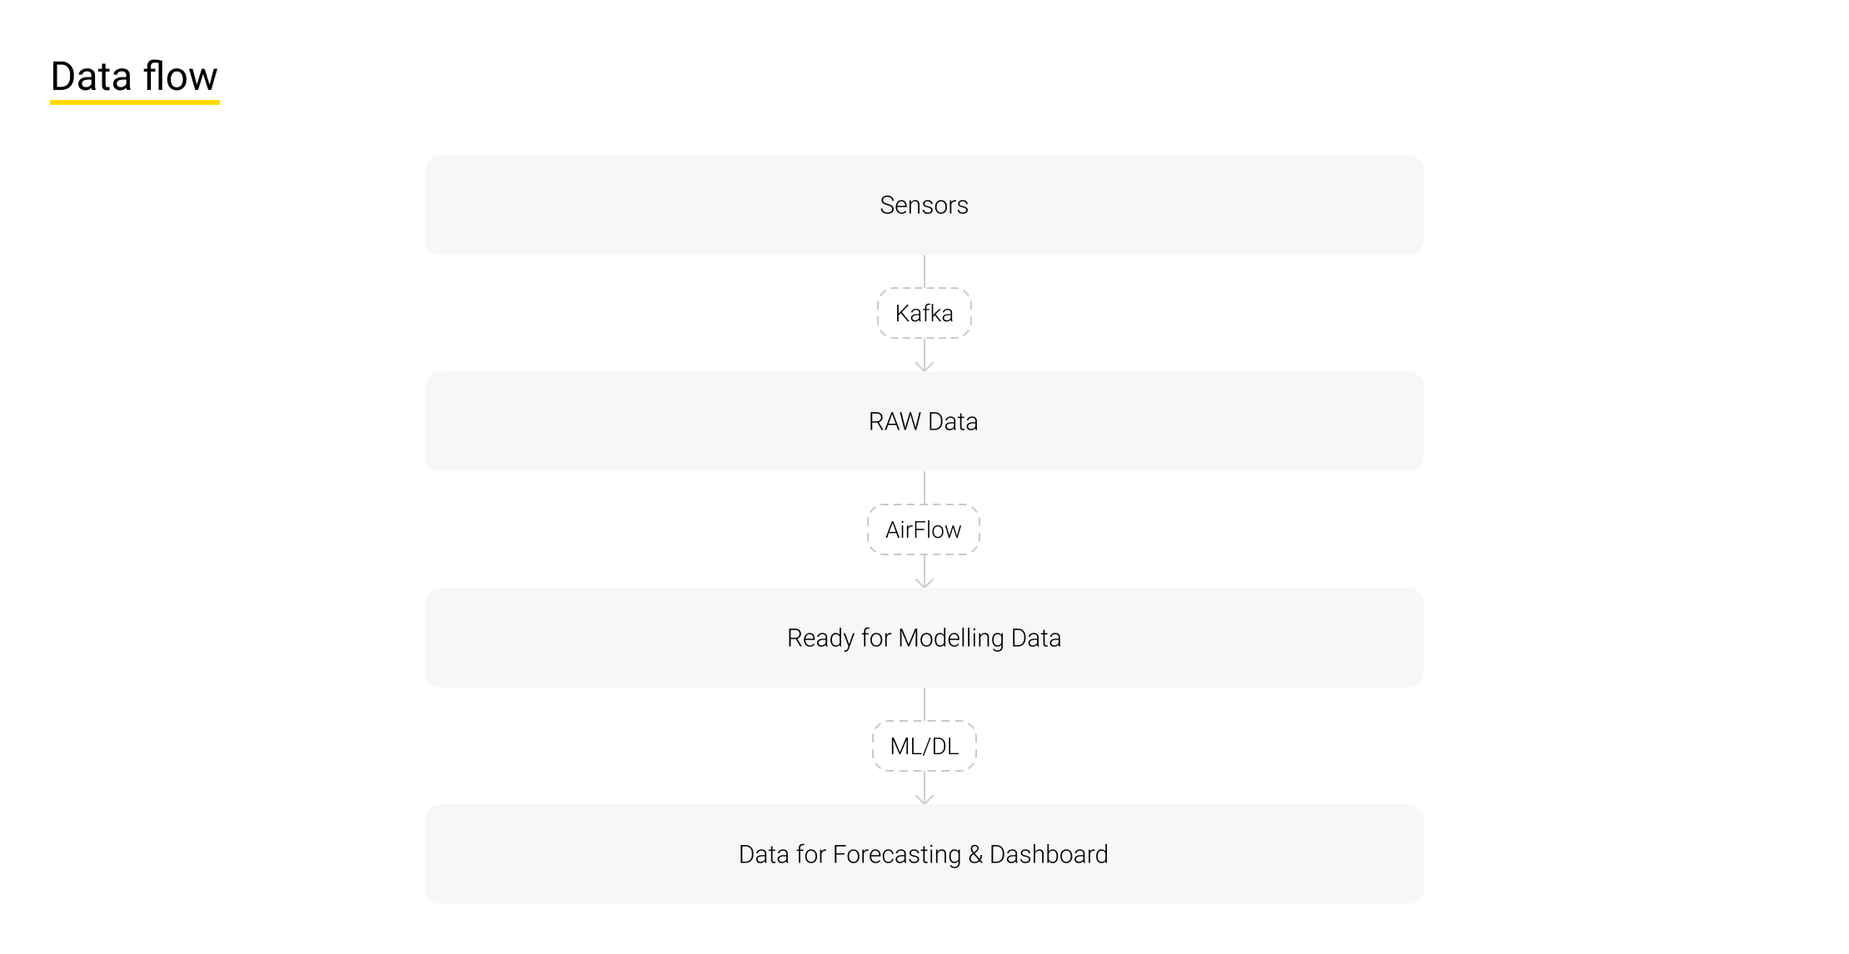Viewport: 1849px width, 954px height.
Task: Select the Kafka dashed label
Action: pyautogui.click(x=924, y=313)
